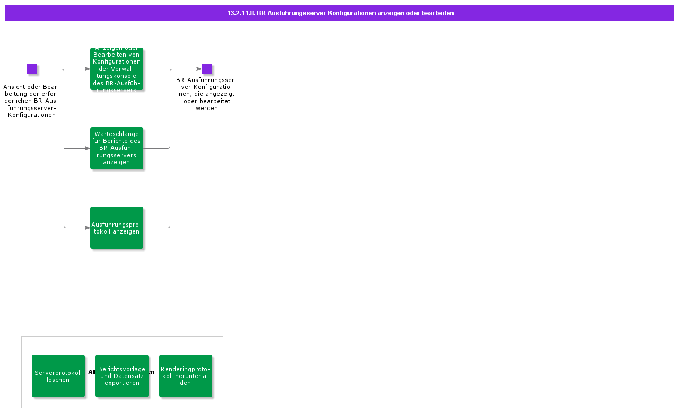The height and width of the screenshot is (413, 679).
Task: Open 'Ausführungsprotokoll anzeigen' process box
Action: (x=117, y=228)
